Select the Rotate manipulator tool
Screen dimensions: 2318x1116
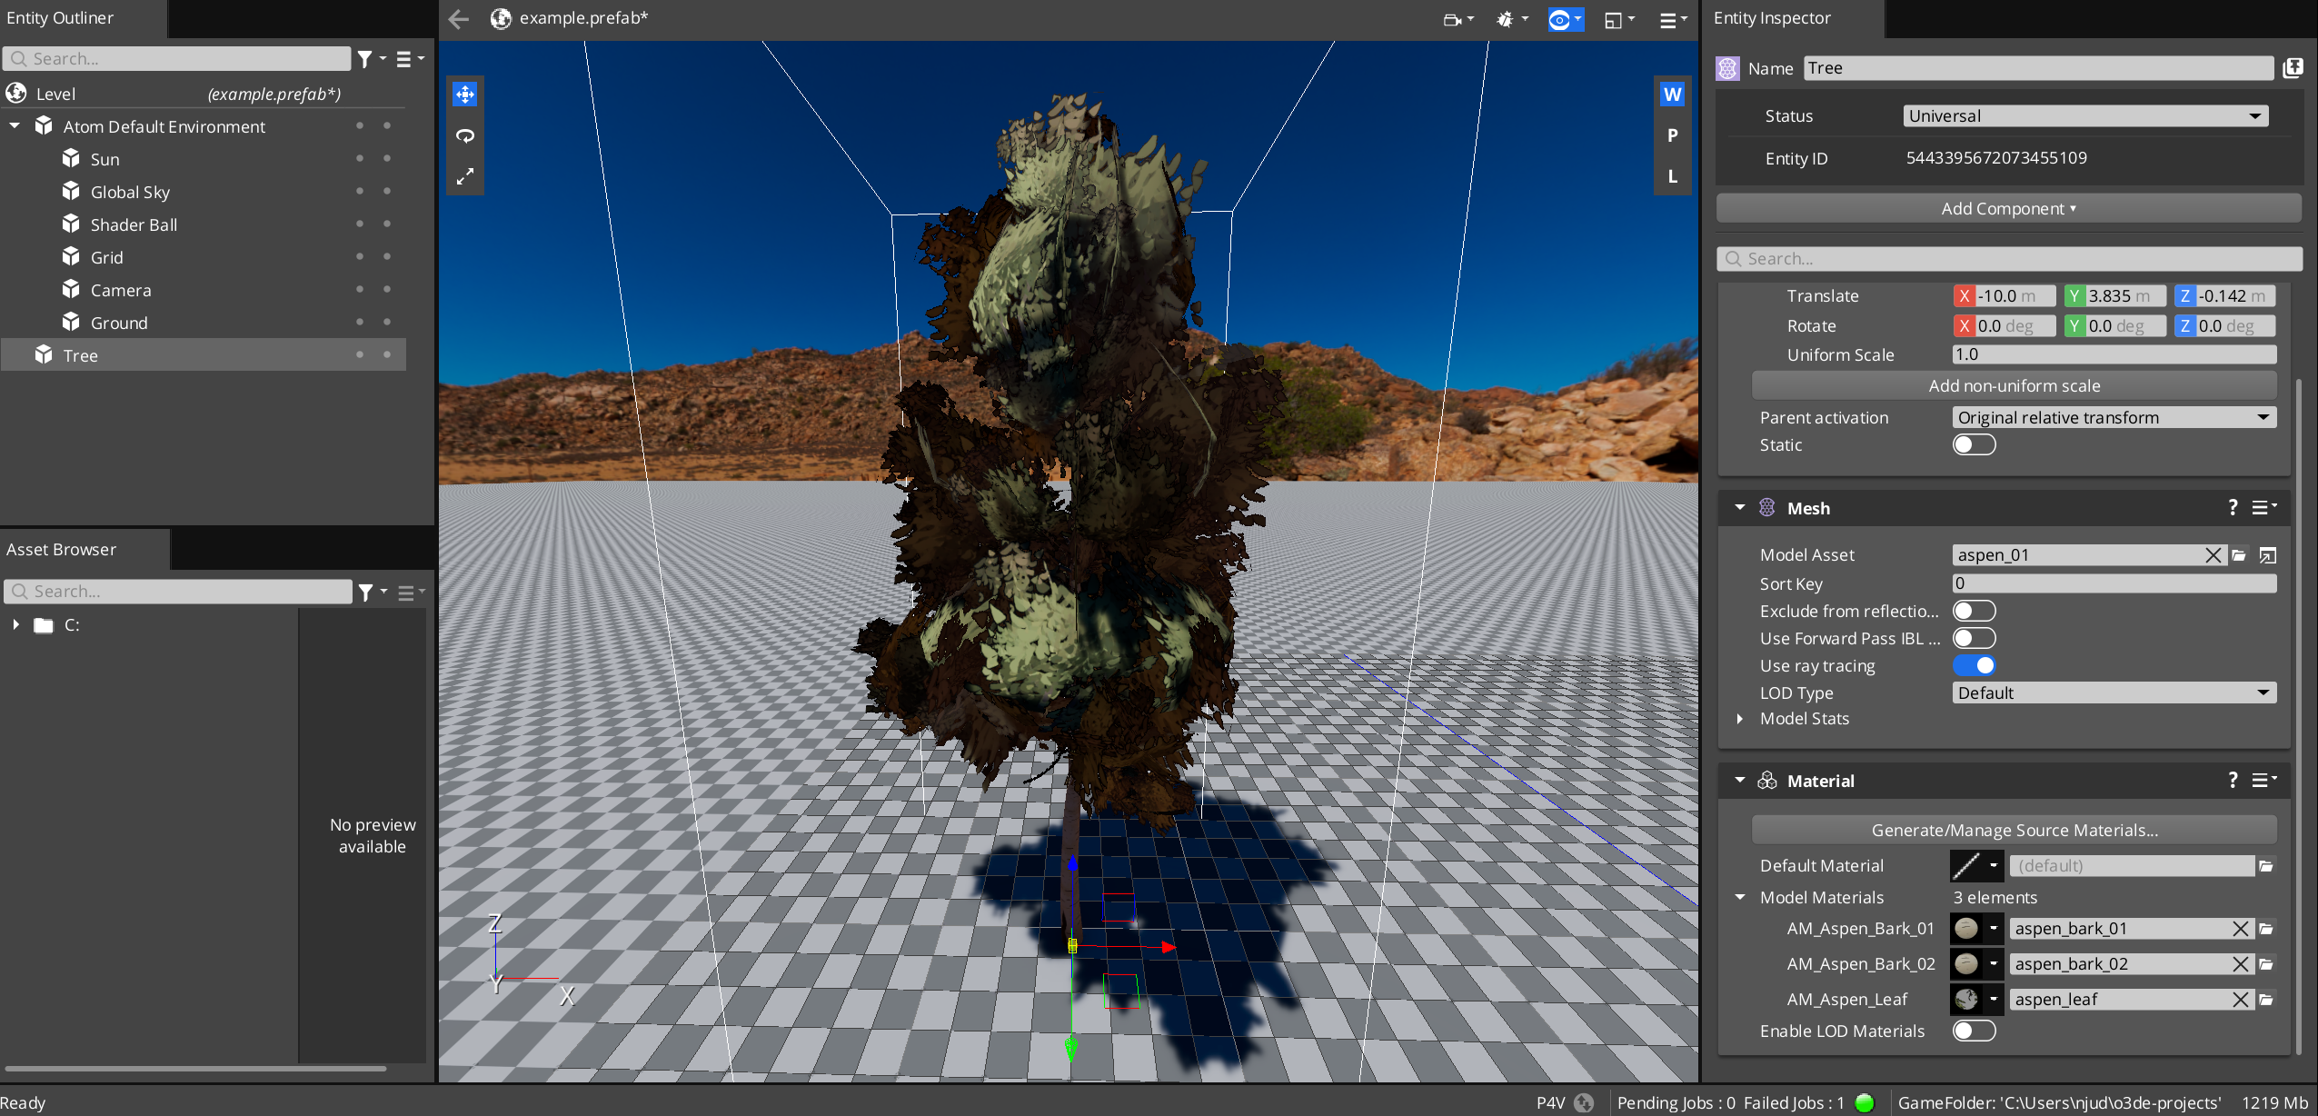465,135
